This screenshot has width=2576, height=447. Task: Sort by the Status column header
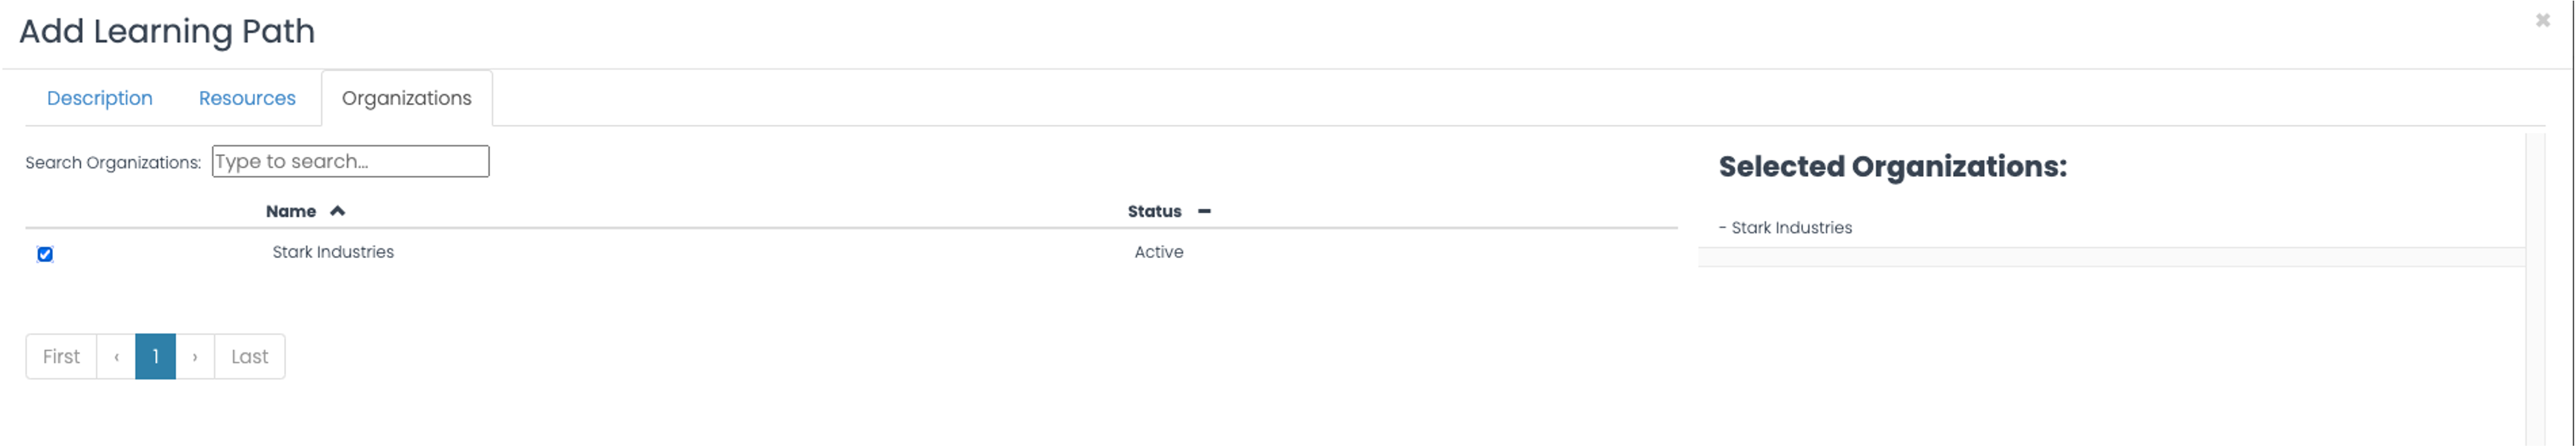point(1154,211)
